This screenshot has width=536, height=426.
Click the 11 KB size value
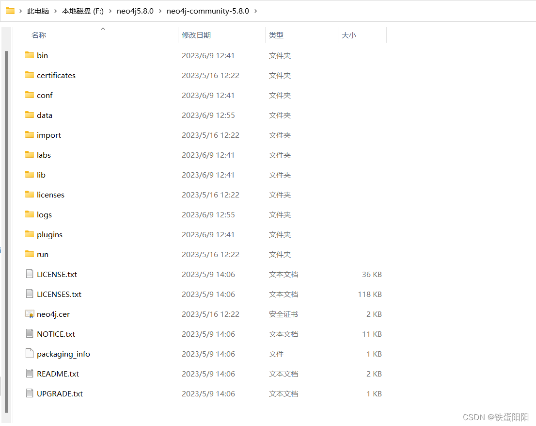tap(372, 334)
